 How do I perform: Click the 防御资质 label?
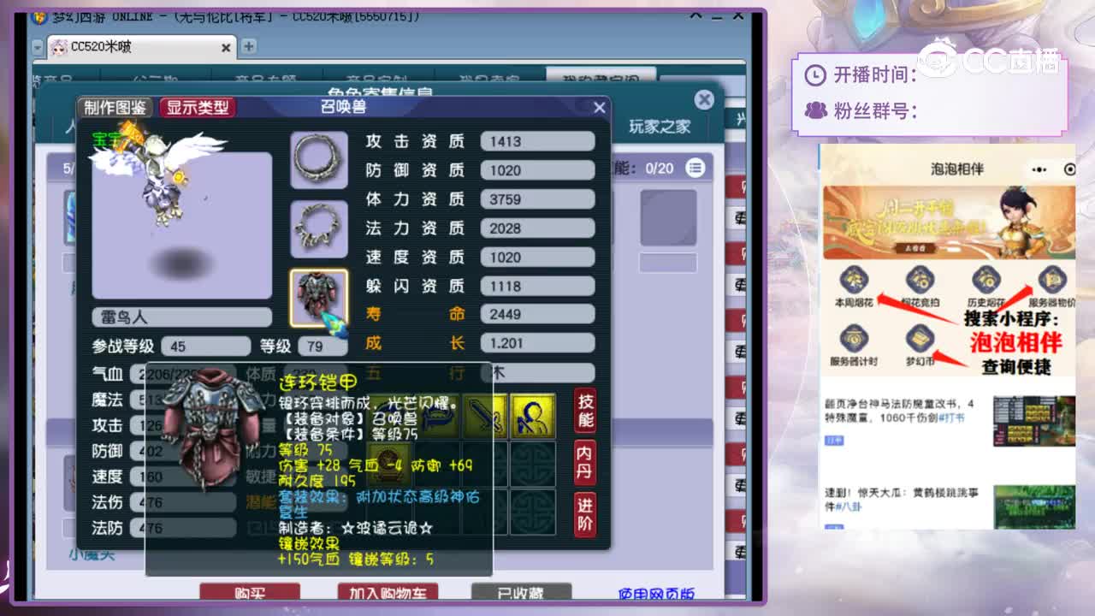[415, 170]
